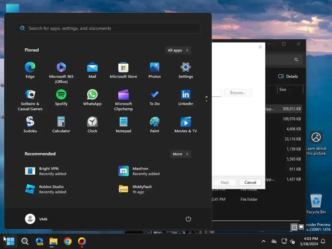Click Learn about this picture icon
The image size is (332, 249).
316,143
